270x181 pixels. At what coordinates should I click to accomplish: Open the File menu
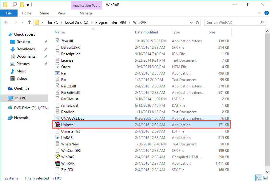(9, 13)
